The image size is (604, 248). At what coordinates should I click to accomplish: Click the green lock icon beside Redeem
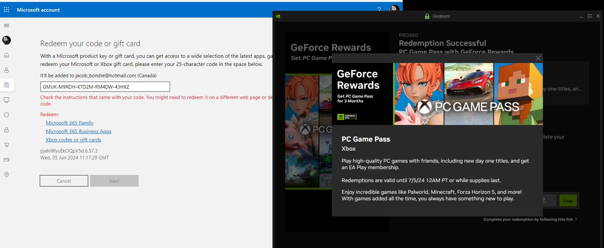pos(428,16)
